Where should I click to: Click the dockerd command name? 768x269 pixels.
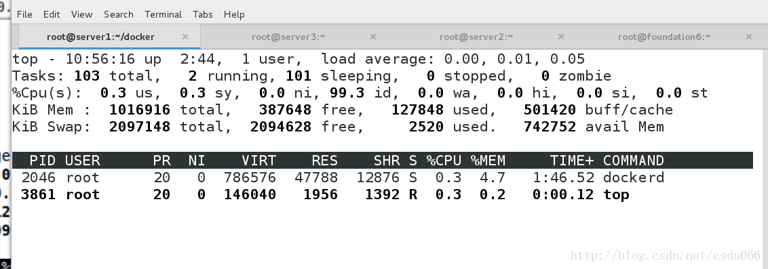click(634, 178)
